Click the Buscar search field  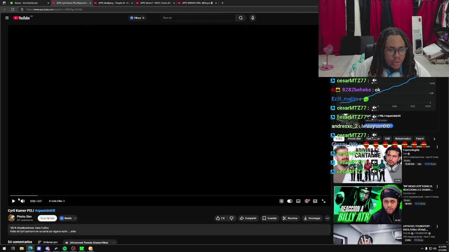[198, 18]
